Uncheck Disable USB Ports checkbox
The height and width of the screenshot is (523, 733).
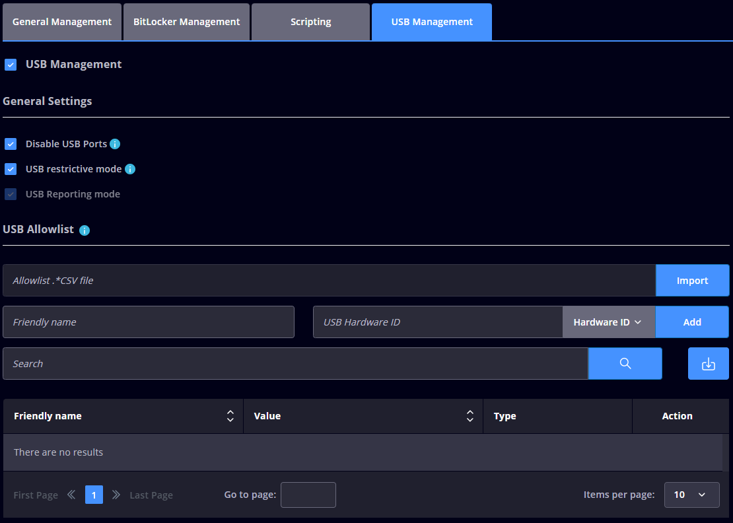[x=11, y=144]
